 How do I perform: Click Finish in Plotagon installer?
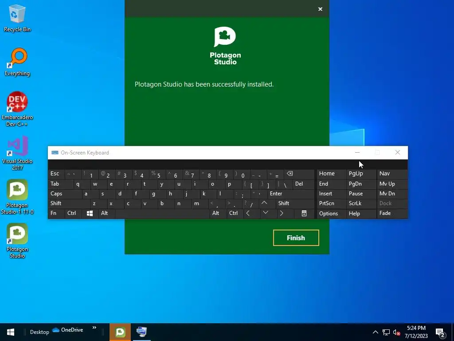tap(296, 238)
